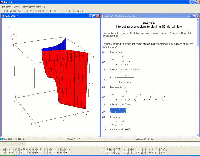Click the expression entry input field

(113, 144)
